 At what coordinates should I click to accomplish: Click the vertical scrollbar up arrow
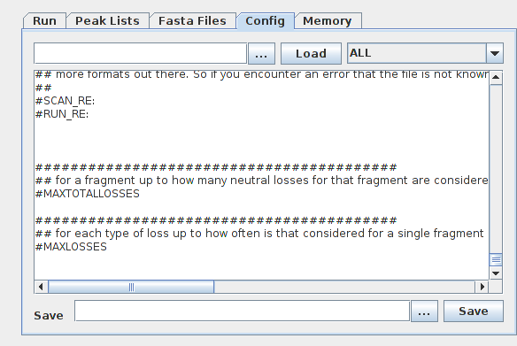(496, 78)
